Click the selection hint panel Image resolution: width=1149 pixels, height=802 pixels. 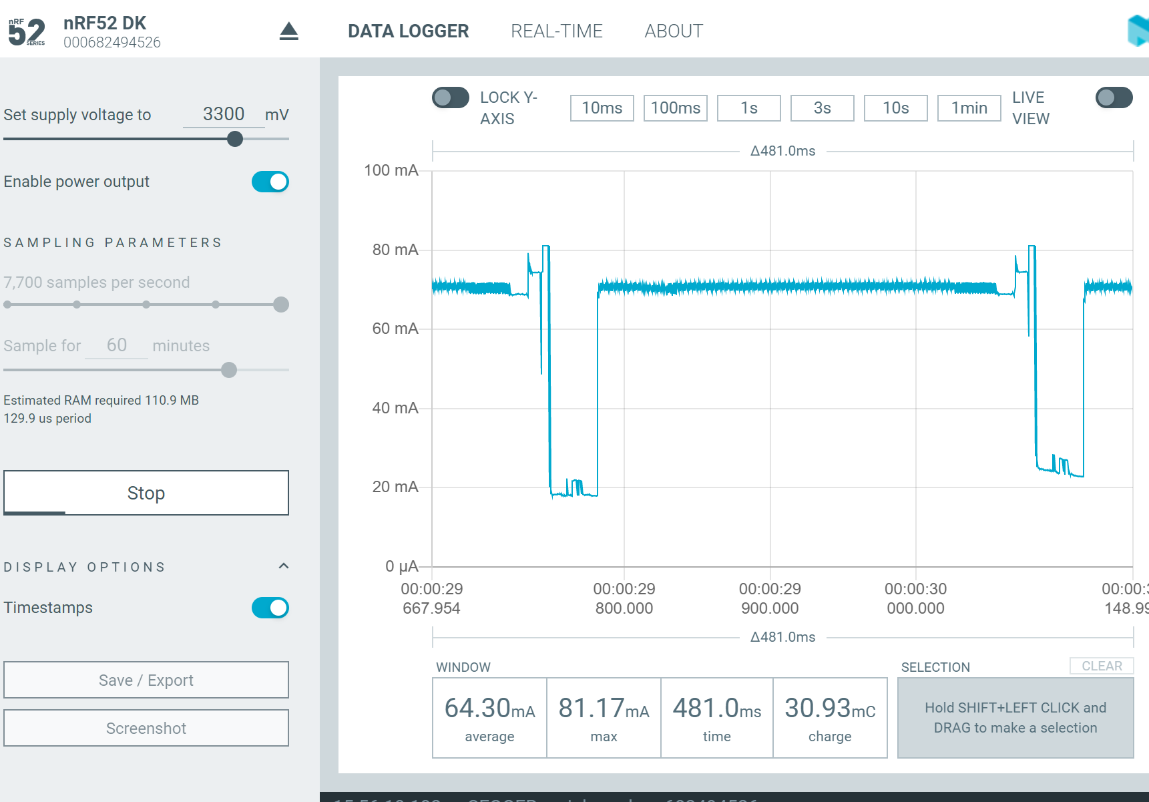pyautogui.click(x=1015, y=718)
